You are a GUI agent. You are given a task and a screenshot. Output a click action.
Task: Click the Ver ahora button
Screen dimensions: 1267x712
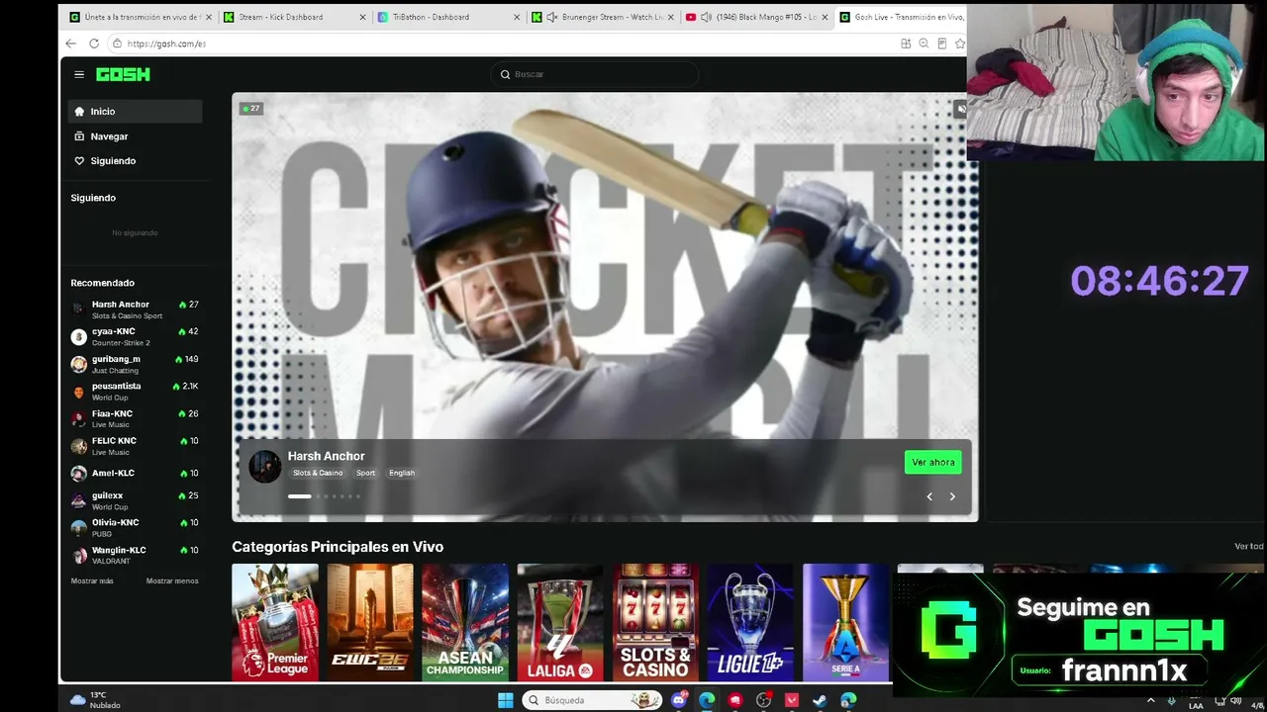pyautogui.click(x=932, y=463)
